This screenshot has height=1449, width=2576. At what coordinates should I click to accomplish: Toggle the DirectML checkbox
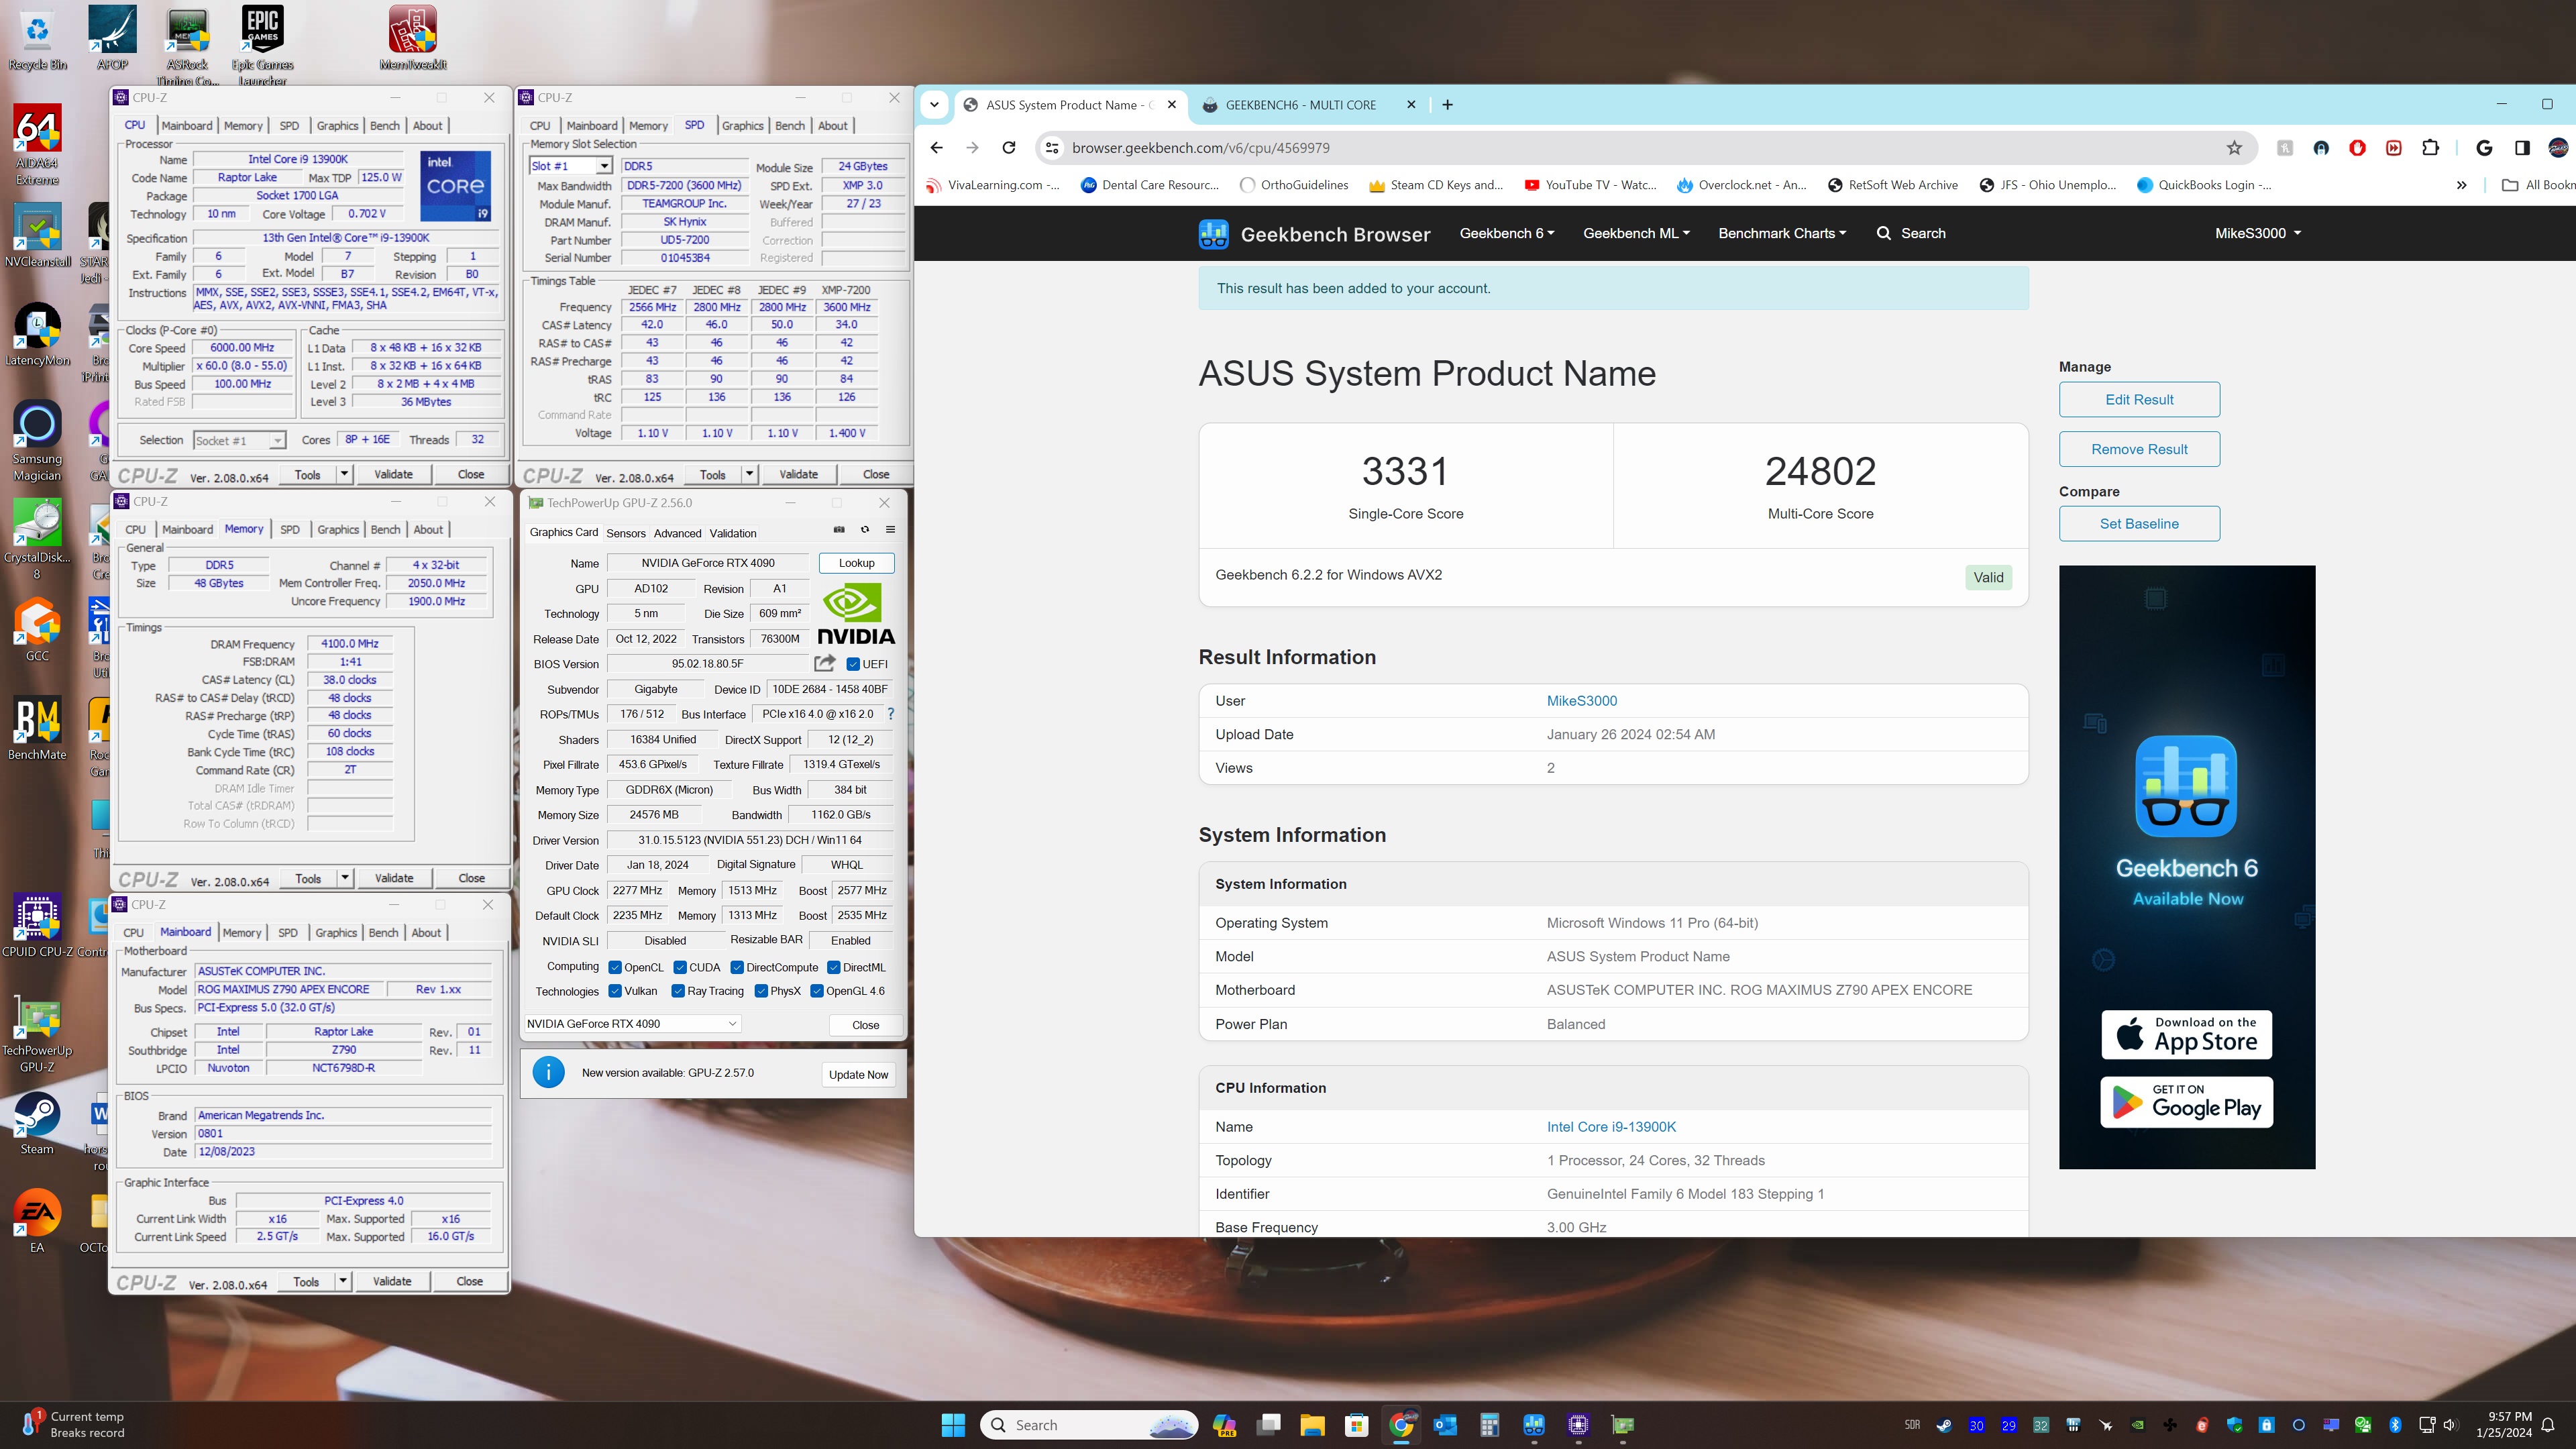point(833,967)
